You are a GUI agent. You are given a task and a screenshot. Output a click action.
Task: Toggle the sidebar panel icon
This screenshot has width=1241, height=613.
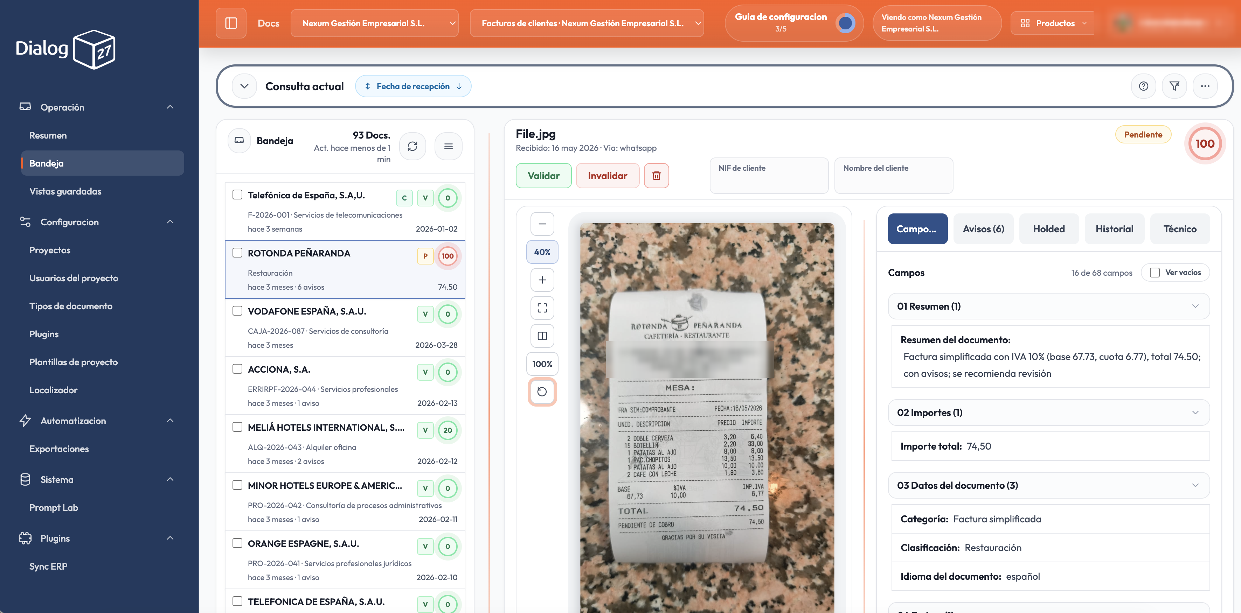(x=231, y=23)
